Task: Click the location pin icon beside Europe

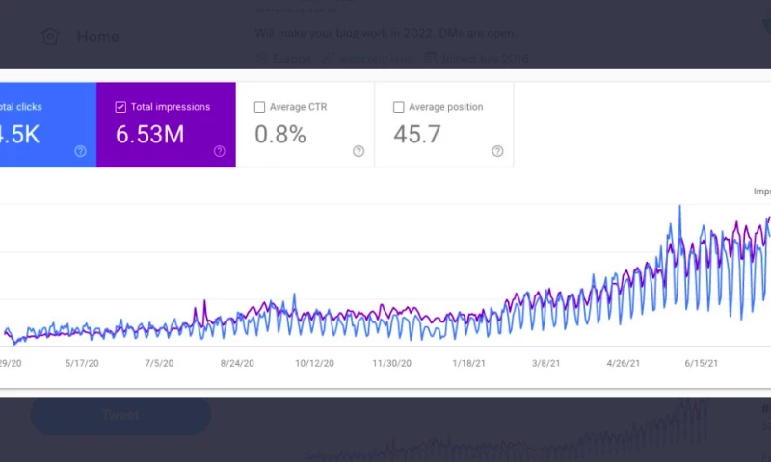Action: point(262,59)
